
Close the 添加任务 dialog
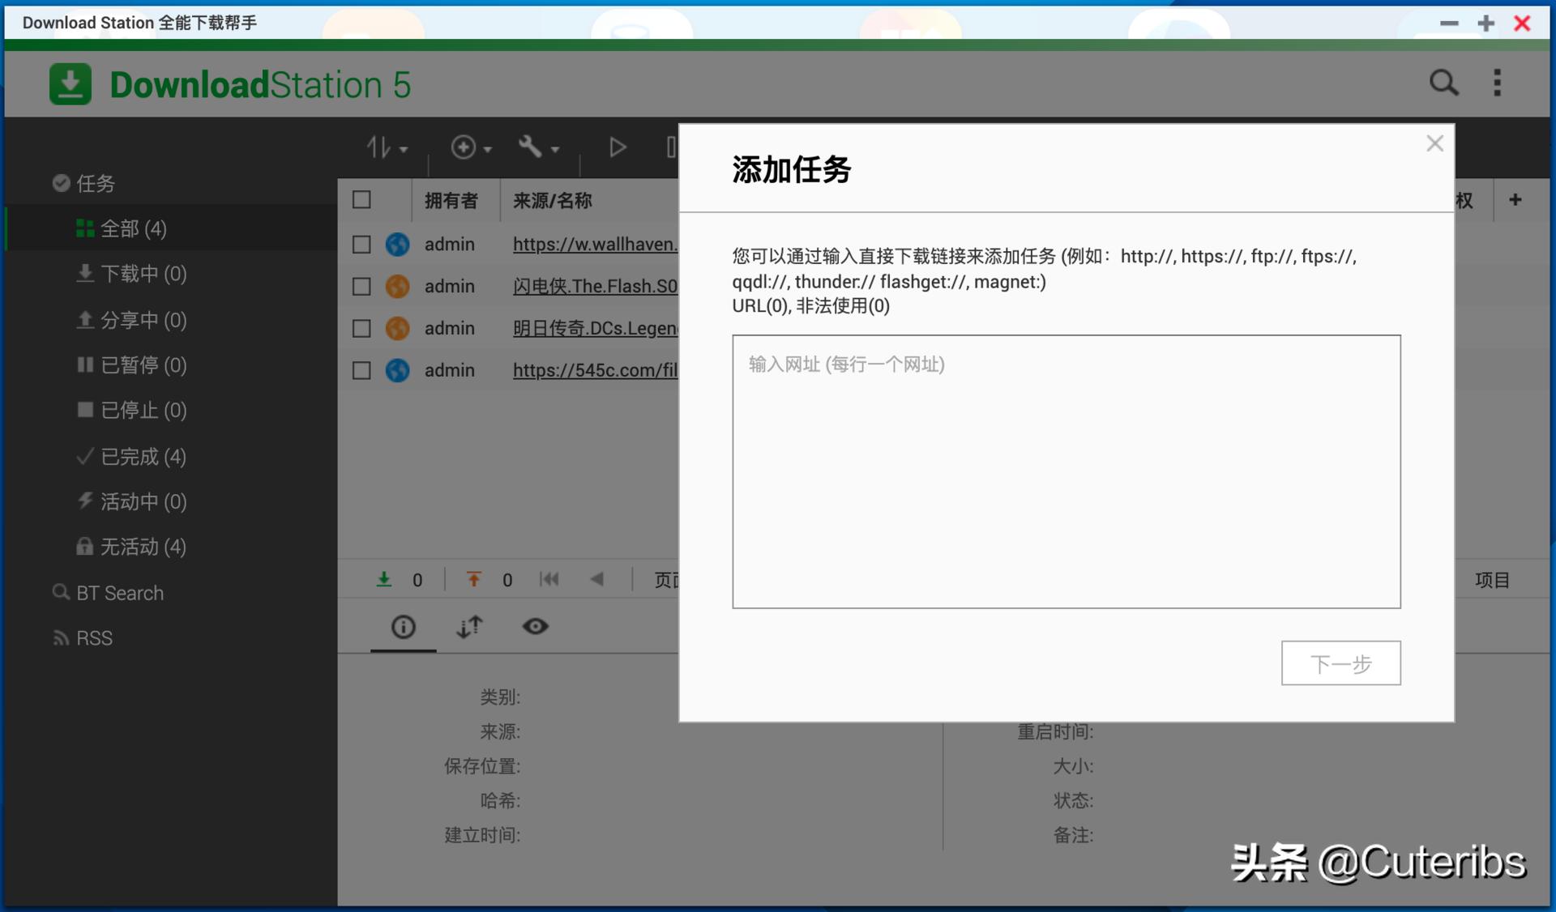pyautogui.click(x=1434, y=144)
